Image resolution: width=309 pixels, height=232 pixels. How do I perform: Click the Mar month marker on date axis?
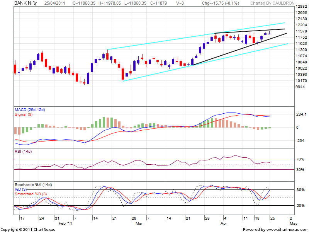pos(139,223)
